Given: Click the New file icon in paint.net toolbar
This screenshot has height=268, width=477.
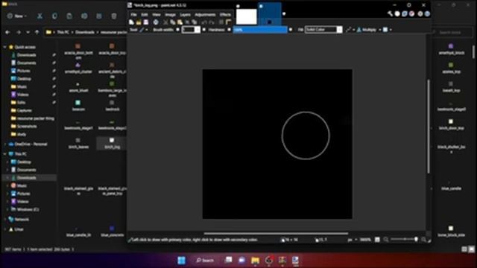Looking at the screenshot, I should click(131, 22).
